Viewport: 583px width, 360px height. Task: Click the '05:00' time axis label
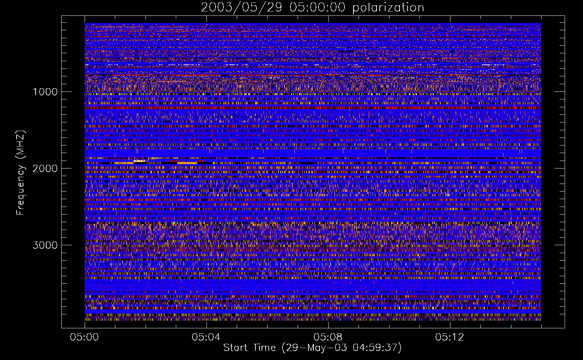tap(84, 337)
